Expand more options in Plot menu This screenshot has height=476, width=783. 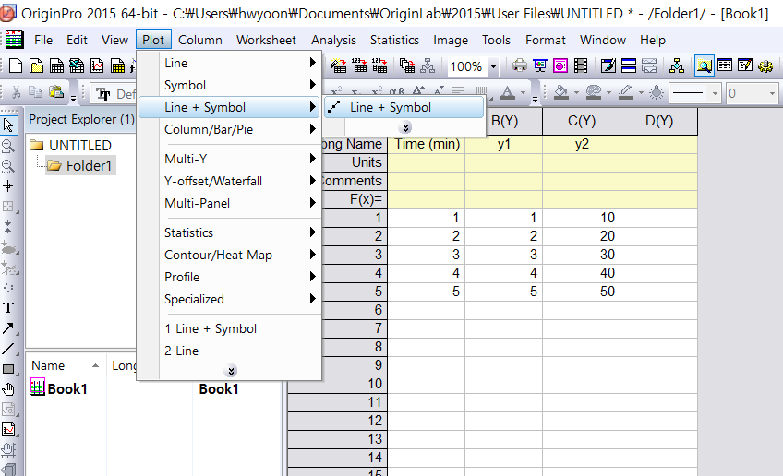[x=231, y=371]
